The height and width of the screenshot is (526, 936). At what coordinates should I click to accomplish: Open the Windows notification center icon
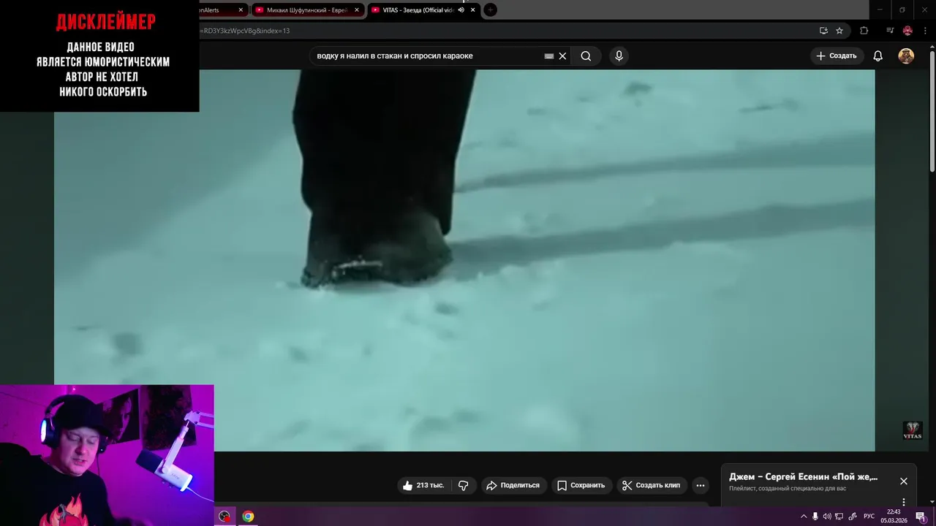coord(920,517)
